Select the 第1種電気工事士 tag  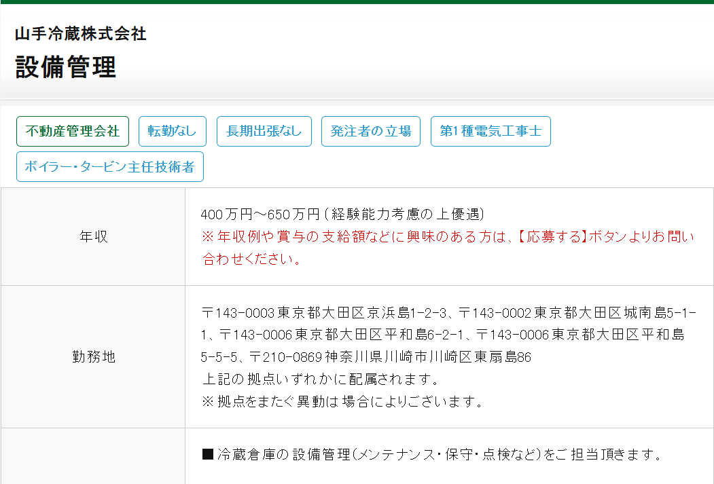(490, 132)
